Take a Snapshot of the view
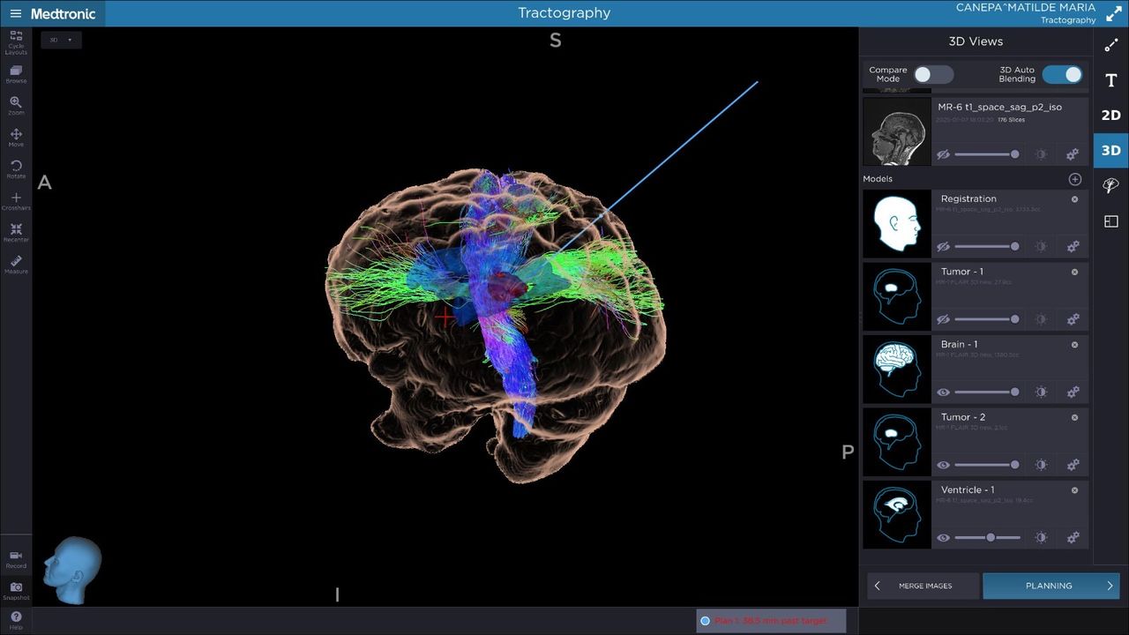This screenshot has width=1129, height=635. [16, 589]
